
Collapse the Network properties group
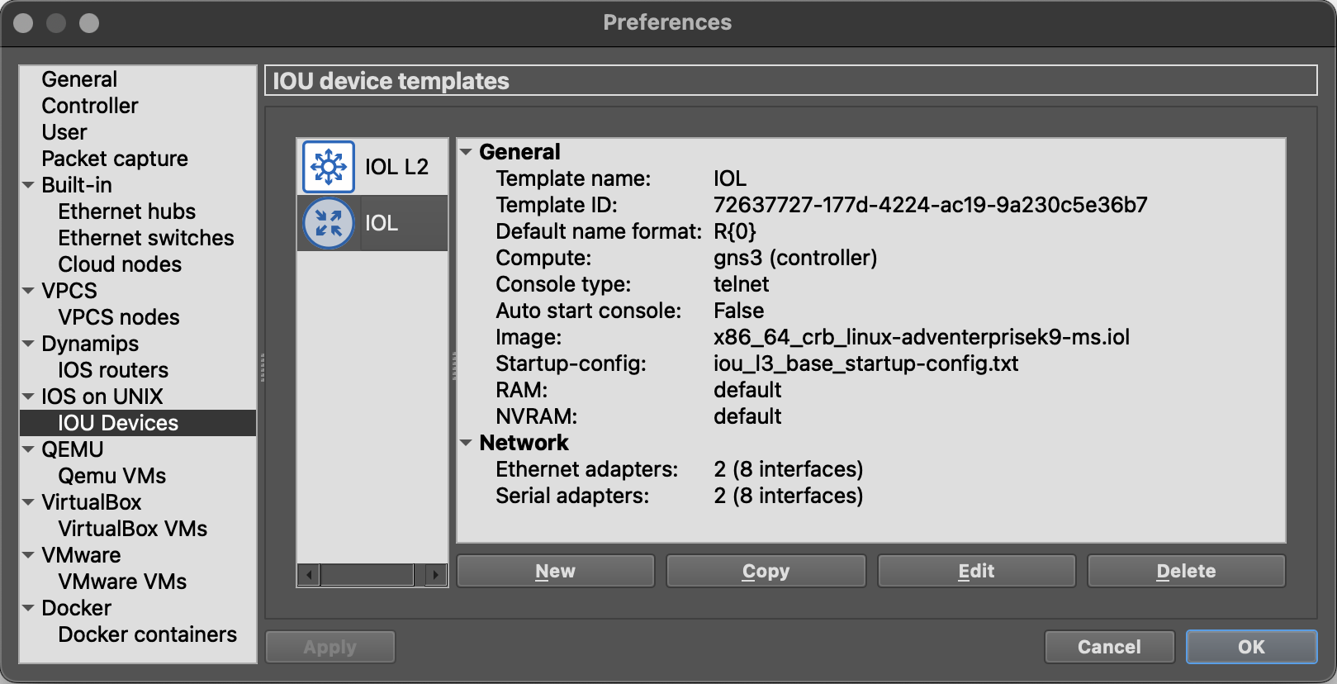pyautogui.click(x=466, y=443)
